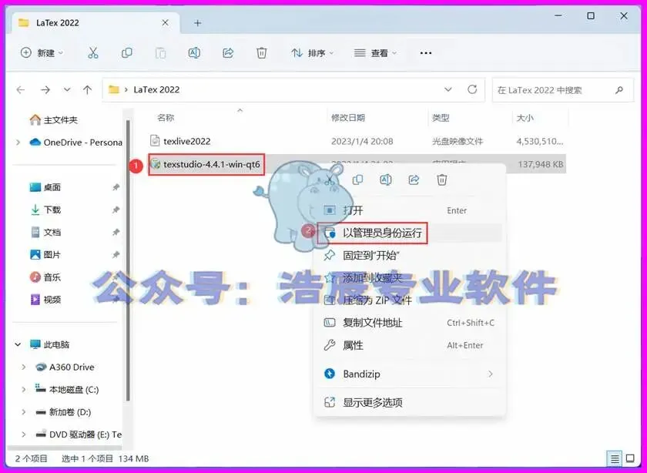
Task: Open 图片 in the sidebar
Action: tap(45, 255)
